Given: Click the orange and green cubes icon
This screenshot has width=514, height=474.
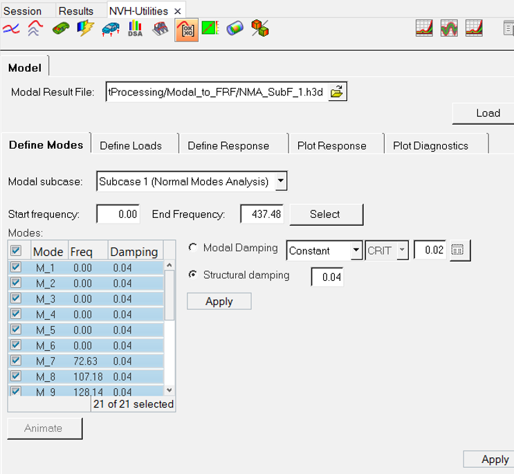Looking at the screenshot, I should [260, 28].
